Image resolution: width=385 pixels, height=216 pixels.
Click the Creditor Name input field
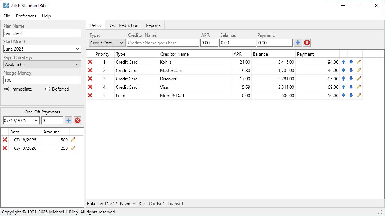pyautogui.click(x=163, y=43)
